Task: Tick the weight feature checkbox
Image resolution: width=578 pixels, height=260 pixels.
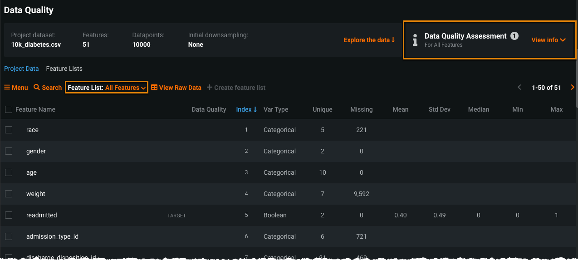Action: tap(9, 194)
